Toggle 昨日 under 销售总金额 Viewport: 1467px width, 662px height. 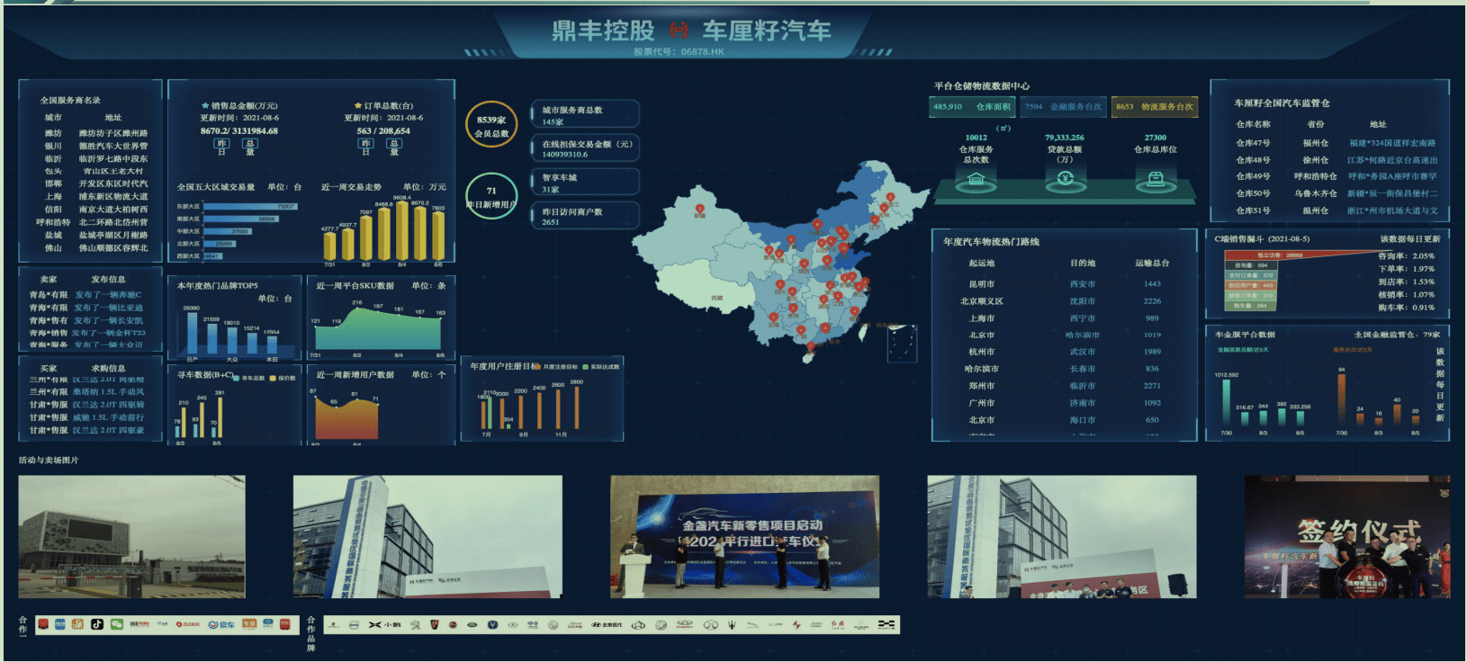[x=221, y=147]
